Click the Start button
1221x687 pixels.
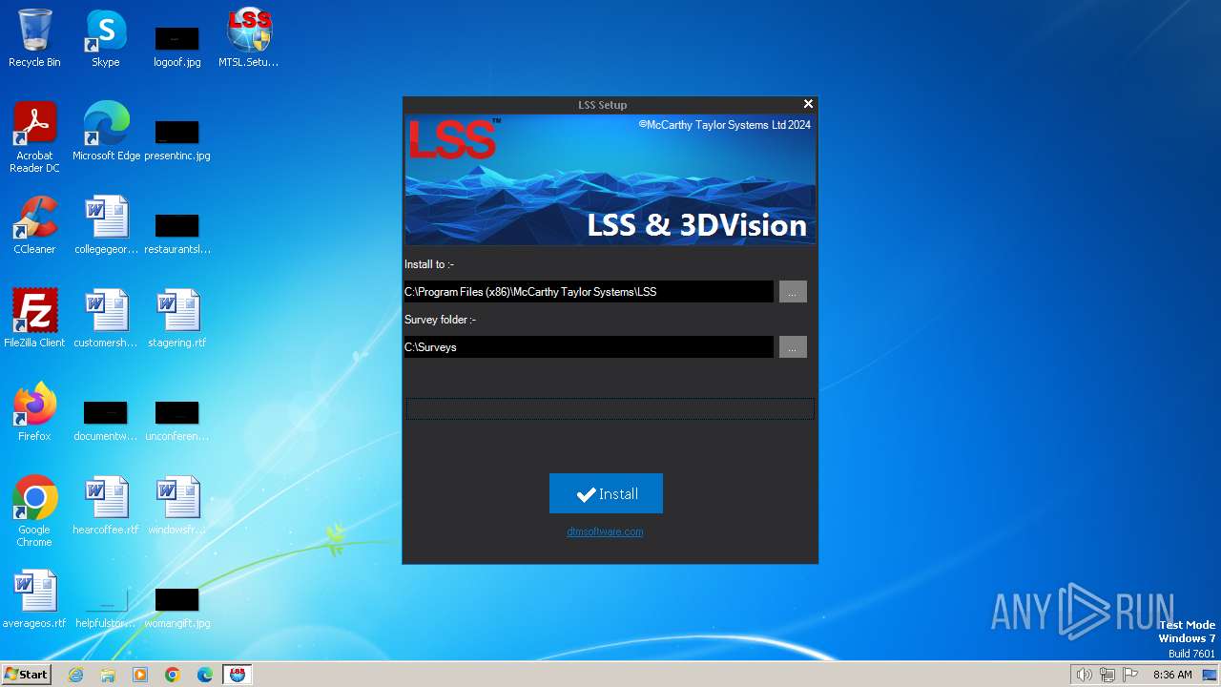pos(27,675)
